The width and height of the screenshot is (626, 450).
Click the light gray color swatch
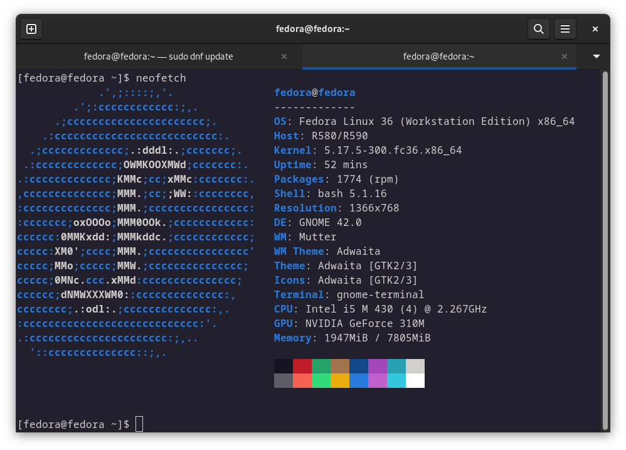coord(415,366)
